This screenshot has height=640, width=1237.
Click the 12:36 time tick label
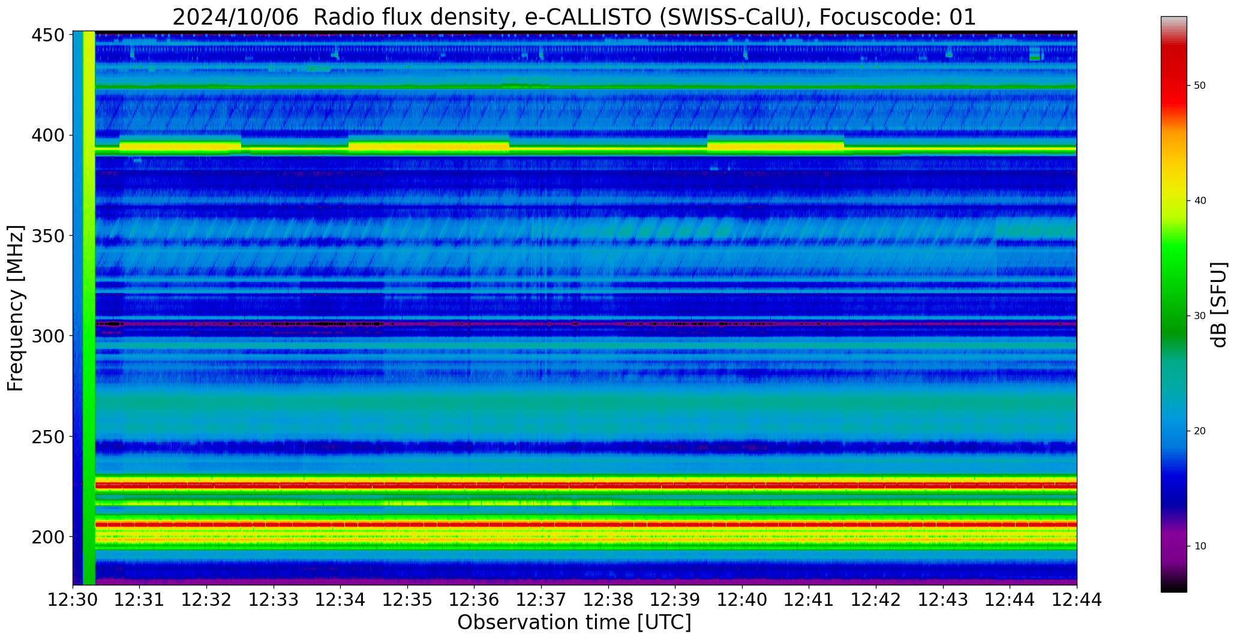(x=475, y=599)
